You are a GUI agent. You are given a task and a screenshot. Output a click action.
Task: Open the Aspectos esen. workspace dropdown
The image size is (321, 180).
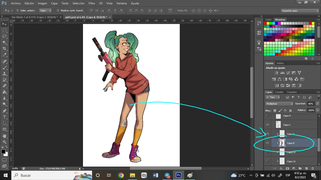click(x=300, y=11)
